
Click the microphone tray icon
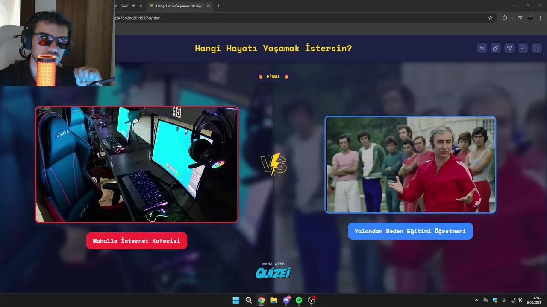[x=504, y=300]
